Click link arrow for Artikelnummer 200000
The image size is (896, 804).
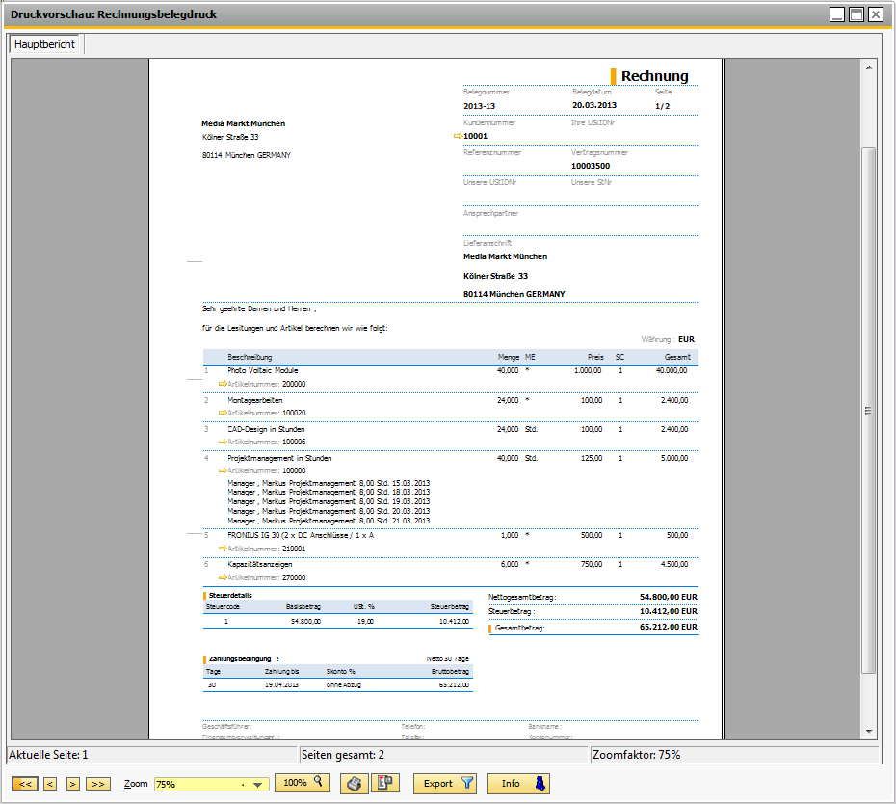coord(223,384)
